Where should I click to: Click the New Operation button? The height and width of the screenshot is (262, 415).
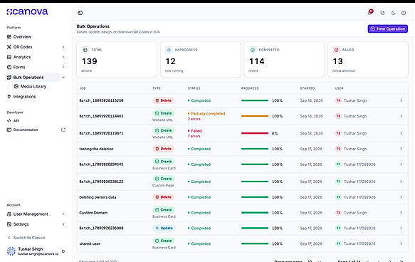[388, 29]
